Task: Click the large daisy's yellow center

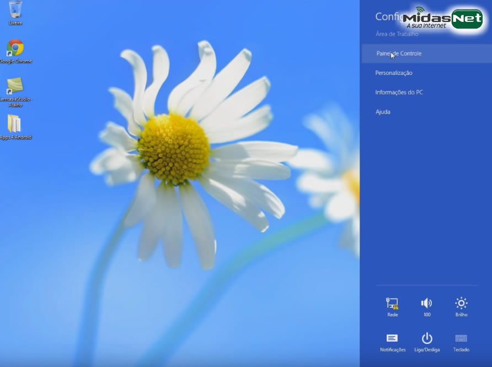Action: [174, 148]
